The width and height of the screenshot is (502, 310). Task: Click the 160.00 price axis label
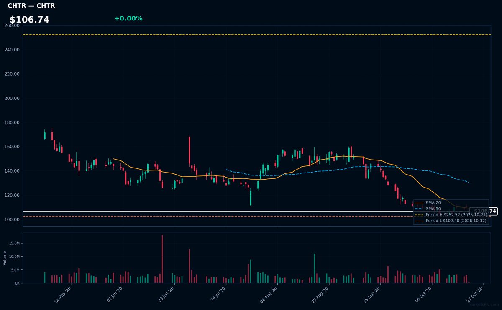point(12,147)
